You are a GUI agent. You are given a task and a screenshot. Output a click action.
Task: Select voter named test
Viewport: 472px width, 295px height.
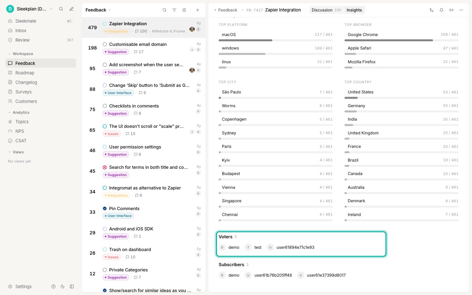253,247
